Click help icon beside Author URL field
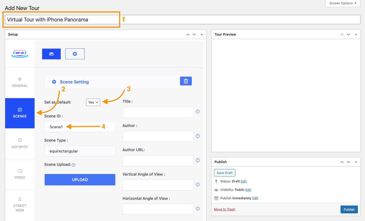 pyautogui.click(x=198, y=160)
